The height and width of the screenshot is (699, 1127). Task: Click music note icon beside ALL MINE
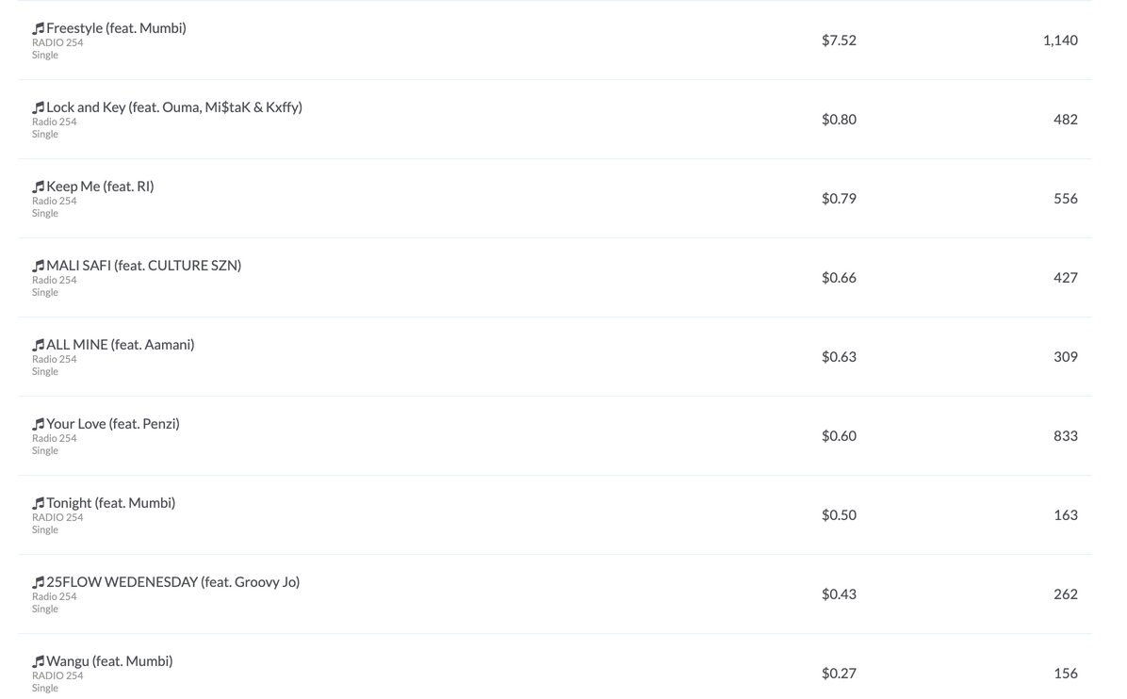click(x=38, y=345)
